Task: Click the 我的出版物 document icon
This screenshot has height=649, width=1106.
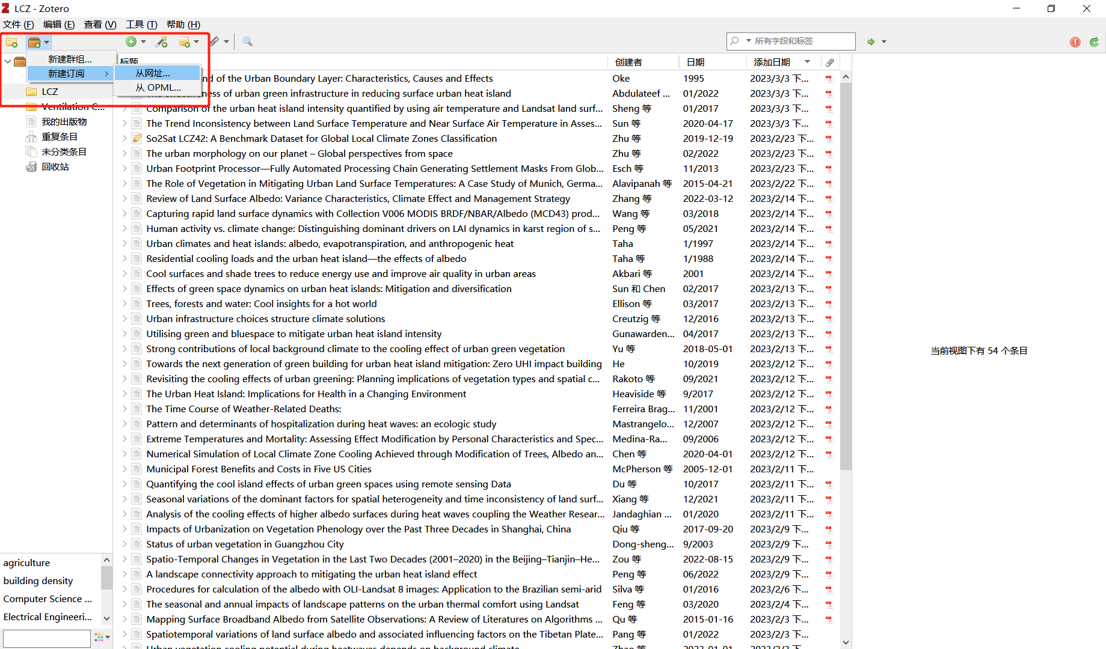Action: click(31, 121)
